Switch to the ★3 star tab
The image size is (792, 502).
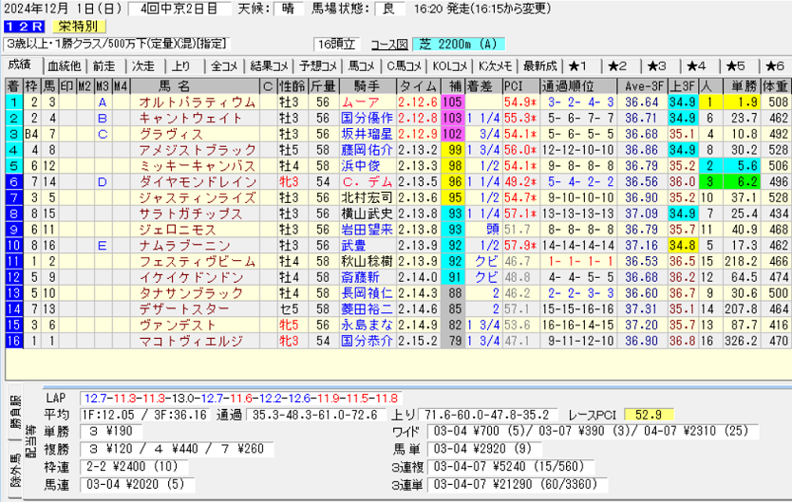[x=657, y=66]
